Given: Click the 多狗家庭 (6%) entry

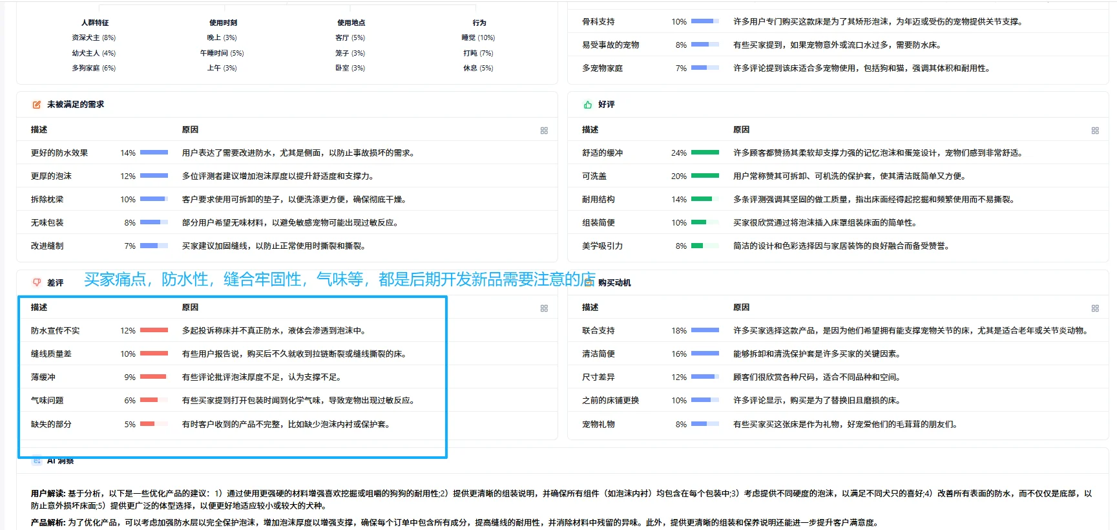Looking at the screenshot, I should [94, 68].
